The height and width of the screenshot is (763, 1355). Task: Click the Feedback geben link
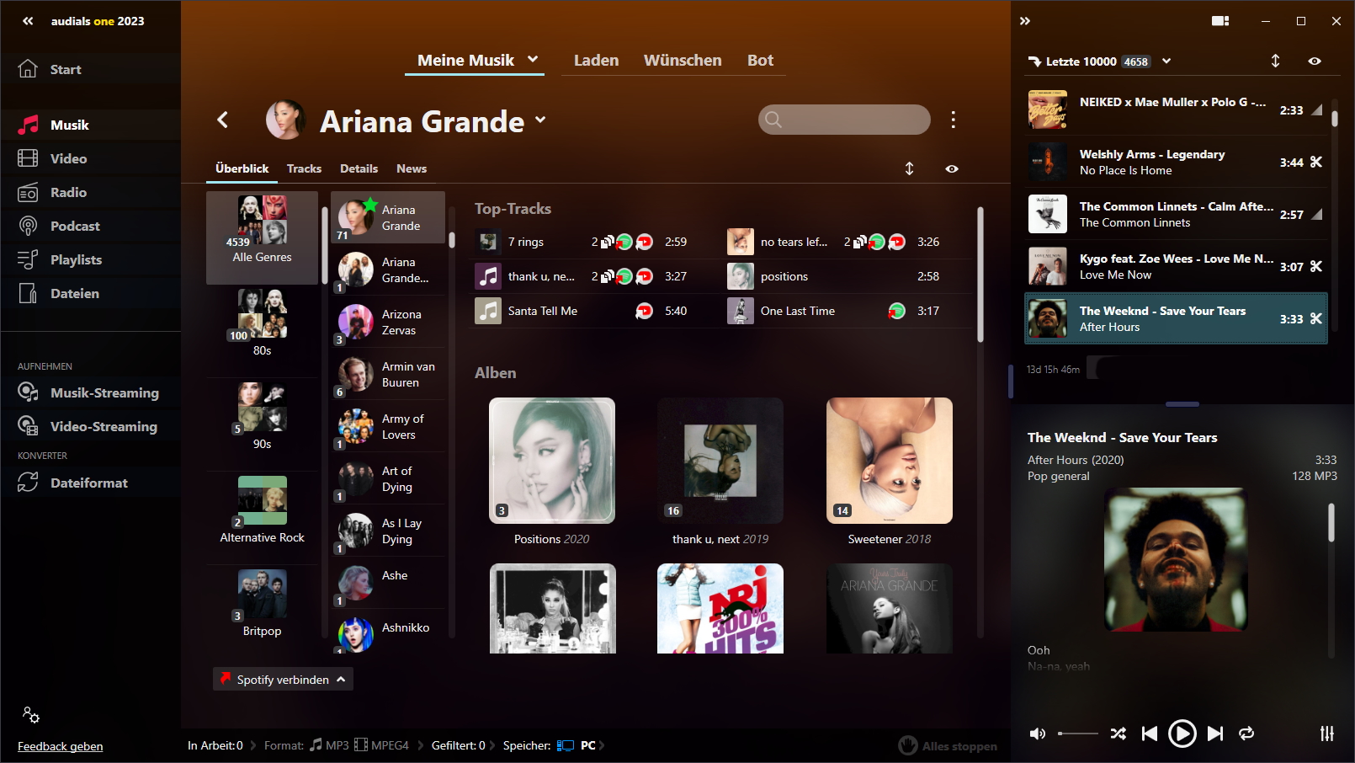click(x=61, y=746)
